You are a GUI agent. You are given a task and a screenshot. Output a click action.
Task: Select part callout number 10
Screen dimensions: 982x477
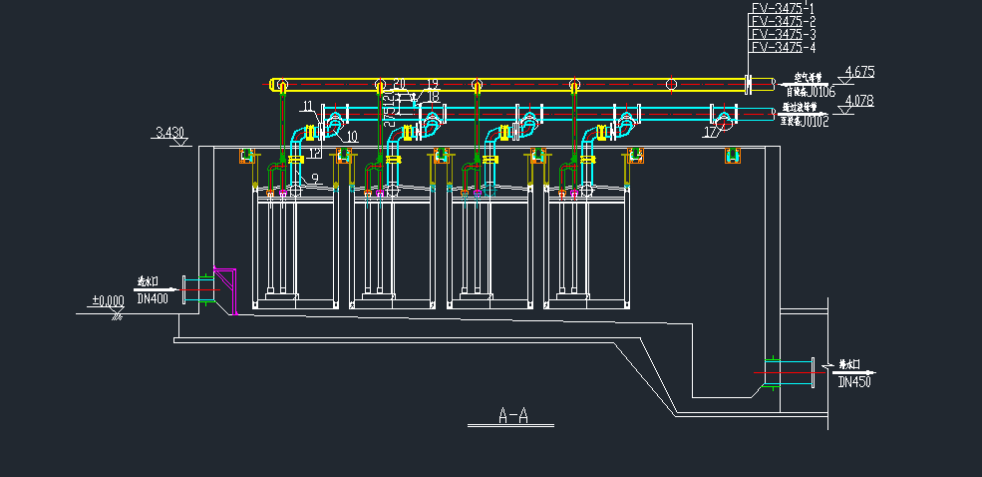click(x=351, y=136)
